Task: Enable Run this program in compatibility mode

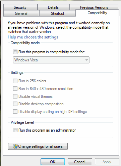Action: click(x=15, y=52)
